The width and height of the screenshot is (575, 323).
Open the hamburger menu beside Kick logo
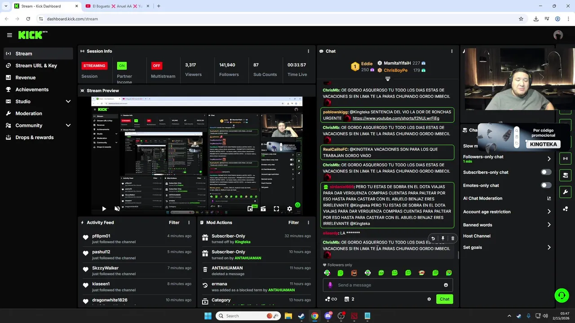(9, 35)
